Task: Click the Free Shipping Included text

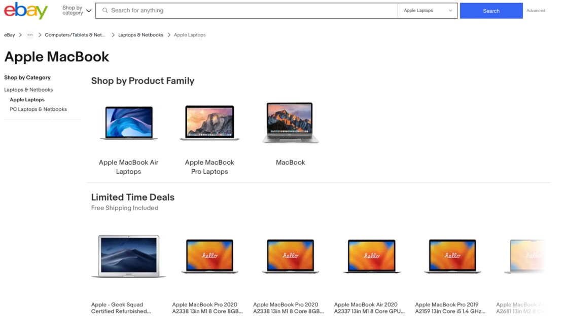Action: coord(125,208)
